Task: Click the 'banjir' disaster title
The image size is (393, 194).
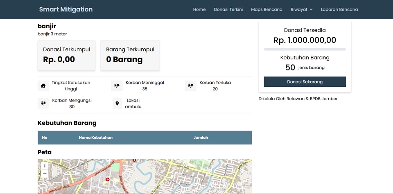Action: point(47,26)
